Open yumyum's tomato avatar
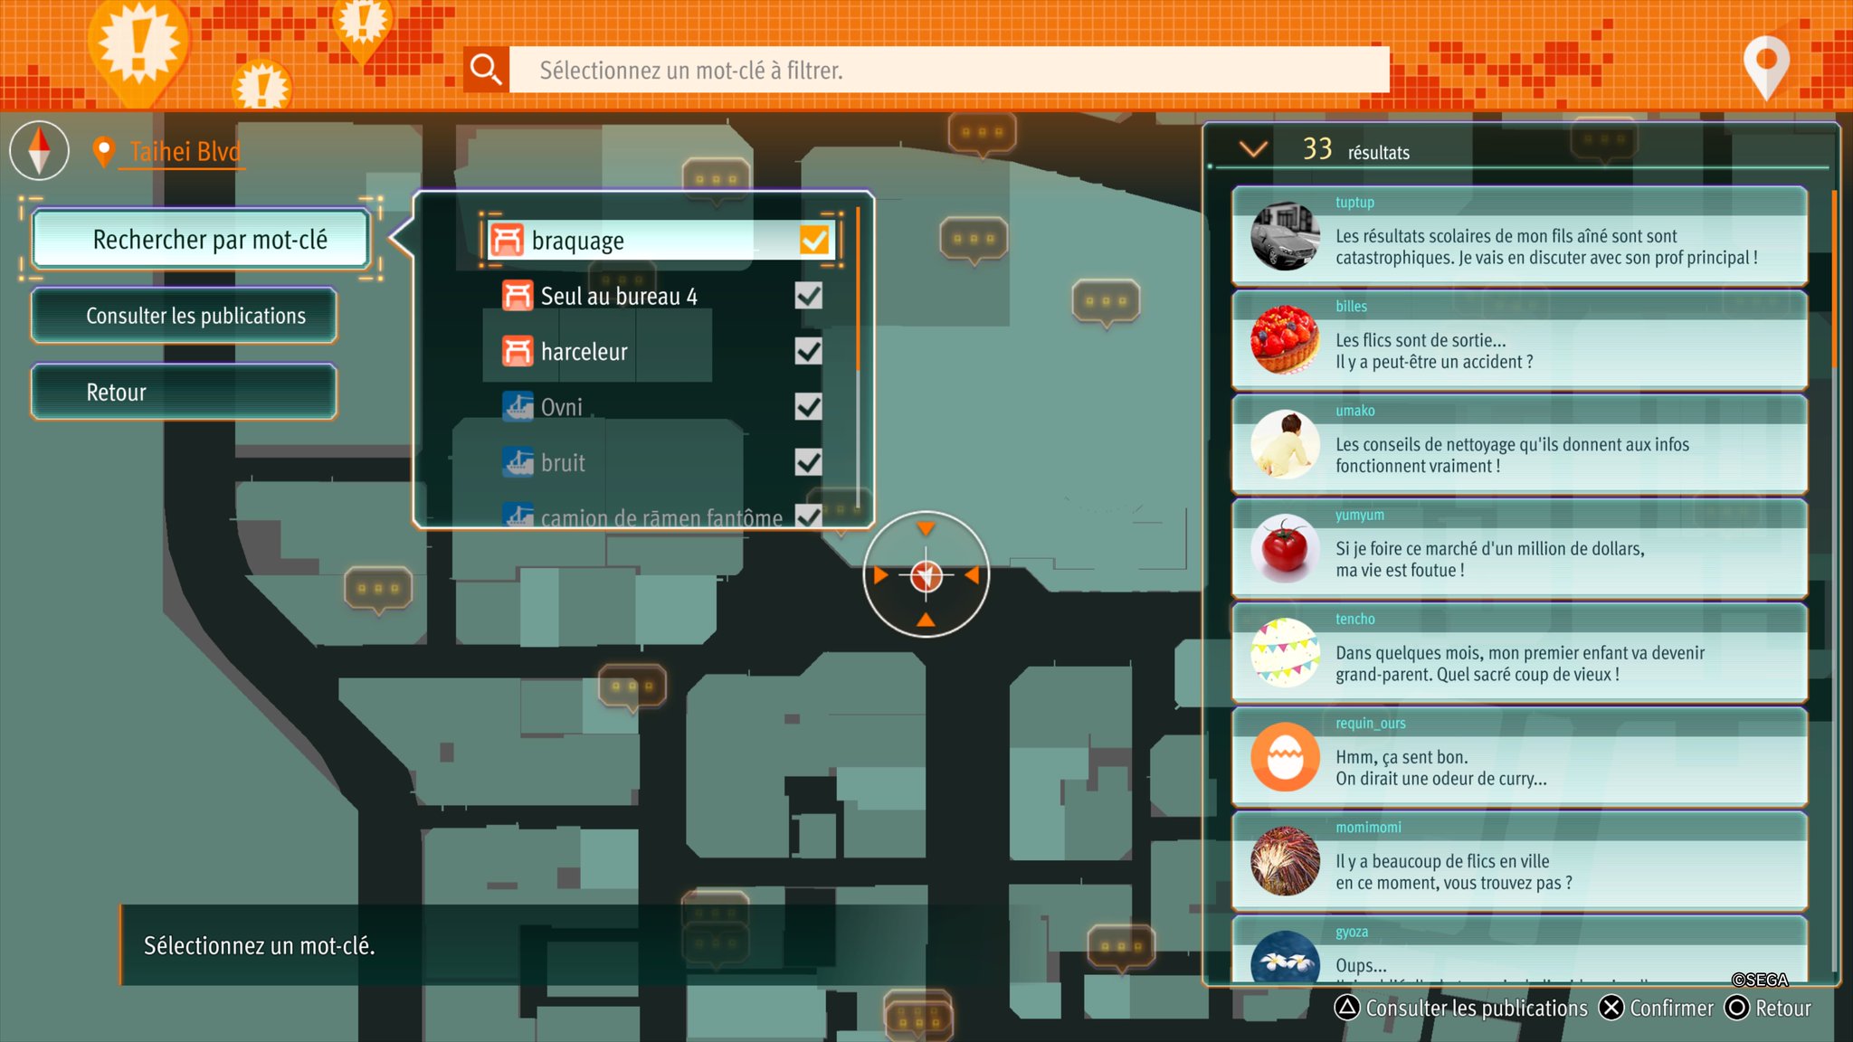Image resolution: width=1853 pixels, height=1042 pixels. coord(1285,548)
